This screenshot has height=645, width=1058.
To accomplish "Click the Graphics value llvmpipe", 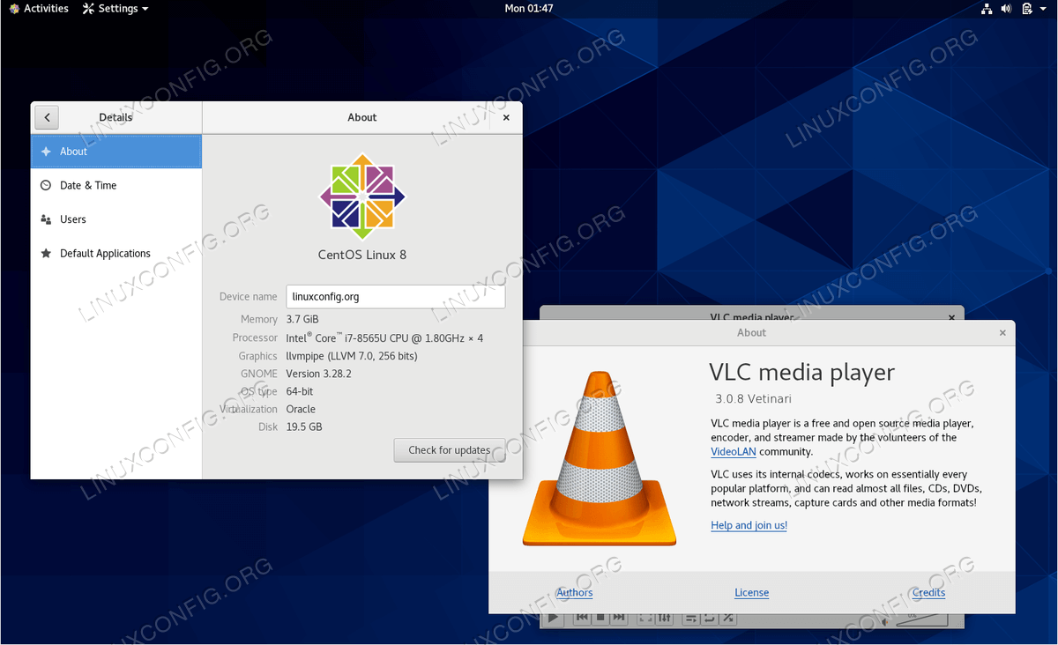I will pyautogui.click(x=352, y=356).
